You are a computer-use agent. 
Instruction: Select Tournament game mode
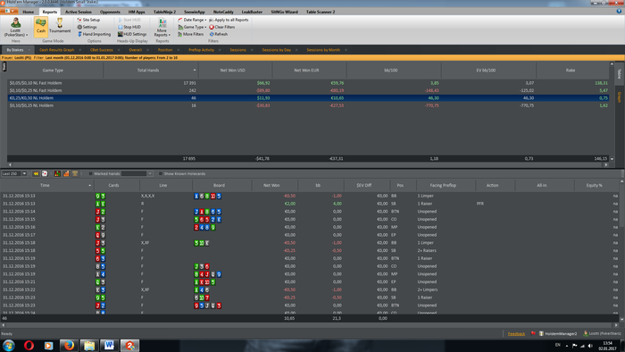coord(60,26)
